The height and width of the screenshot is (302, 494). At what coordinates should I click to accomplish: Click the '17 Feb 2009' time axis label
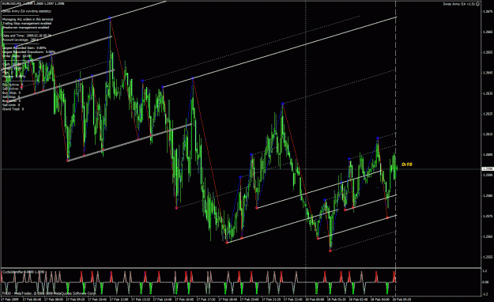click(x=9, y=299)
